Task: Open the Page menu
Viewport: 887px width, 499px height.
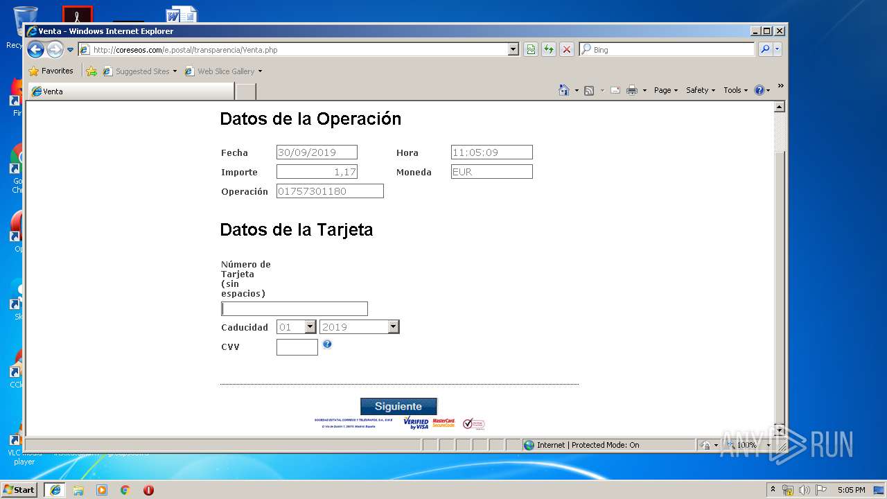Action: click(x=666, y=90)
